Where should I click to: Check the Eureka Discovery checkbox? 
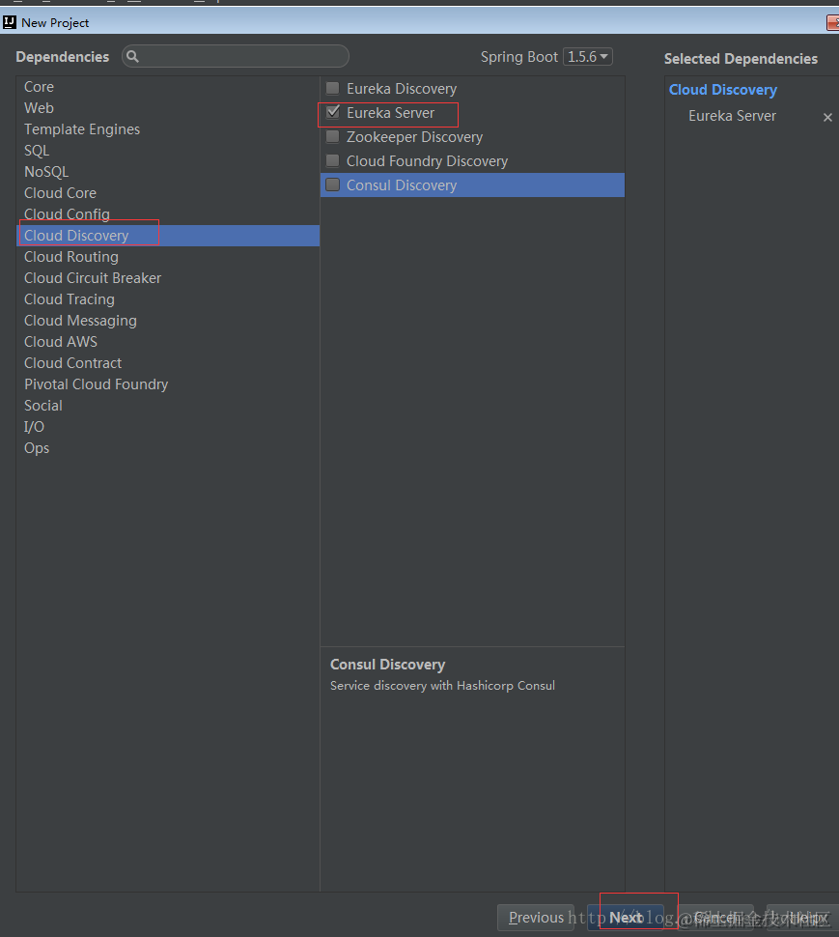pos(333,89)
